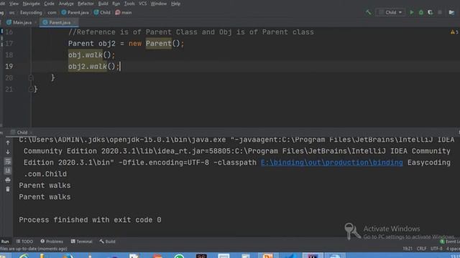Open the VCS menu
This screenshot has width=460, height=258.
coord(142,4)
